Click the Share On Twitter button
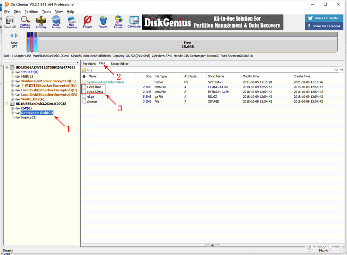 click(324, 18)
